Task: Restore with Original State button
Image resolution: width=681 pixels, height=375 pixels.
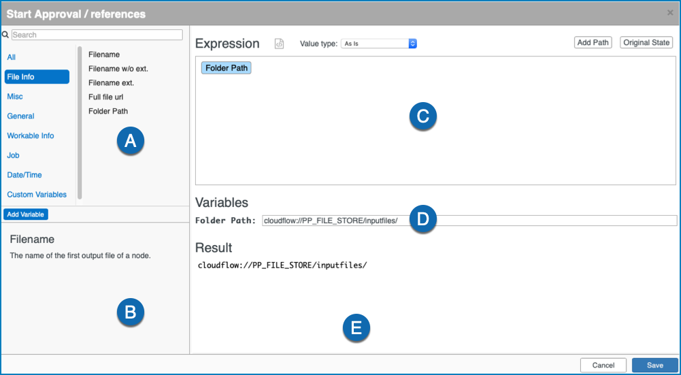Action: click(x=646, y=43)
